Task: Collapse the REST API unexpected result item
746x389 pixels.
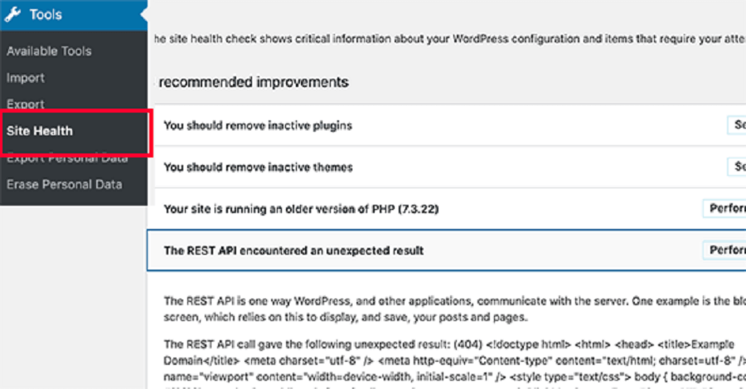Action: pyautogui.click(x=447, y=250)
